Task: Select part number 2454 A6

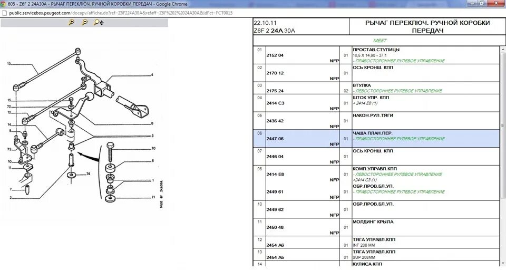Action: (x=275, y=245)
